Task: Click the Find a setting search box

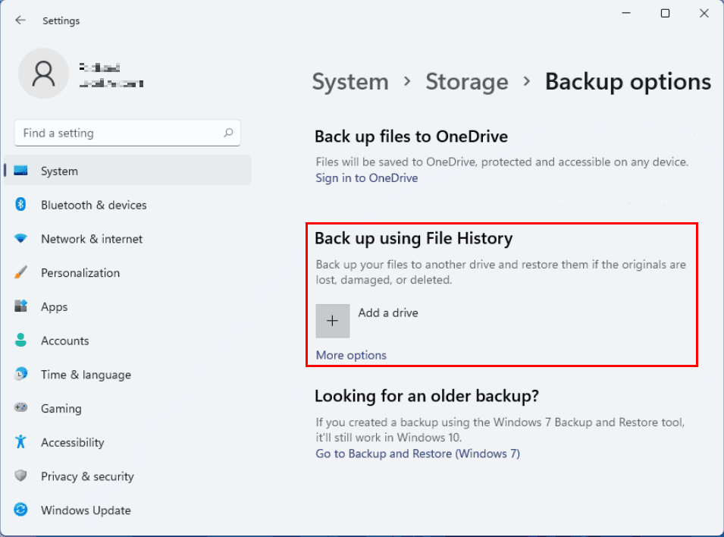Action: pyautogui.click(x=118, y=133)
